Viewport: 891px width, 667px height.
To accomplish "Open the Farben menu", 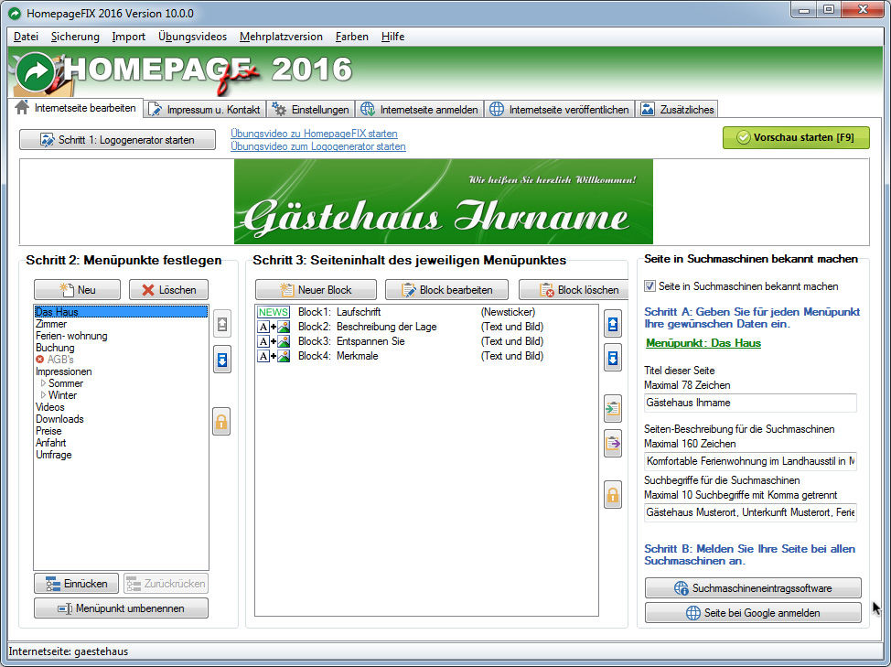I will point(351,37).
